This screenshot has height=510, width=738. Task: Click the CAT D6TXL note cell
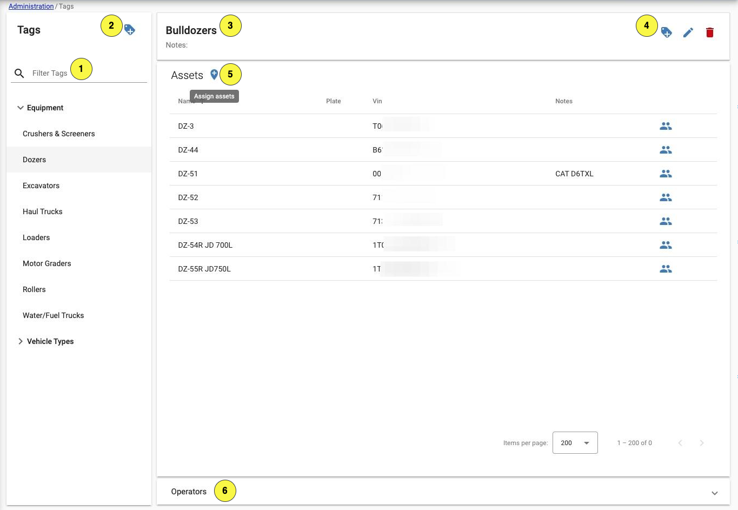coord(574,174)
